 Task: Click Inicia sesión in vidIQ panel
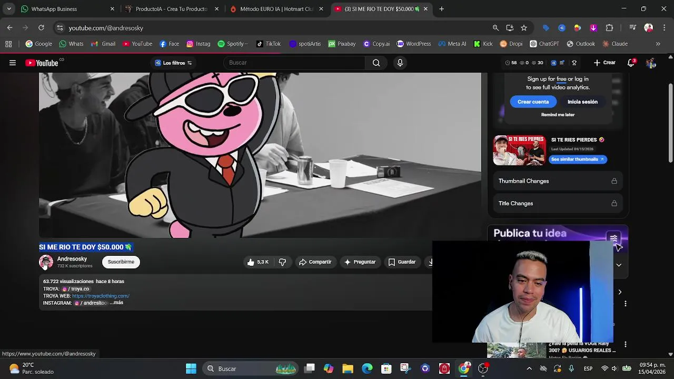click(582, 102)
